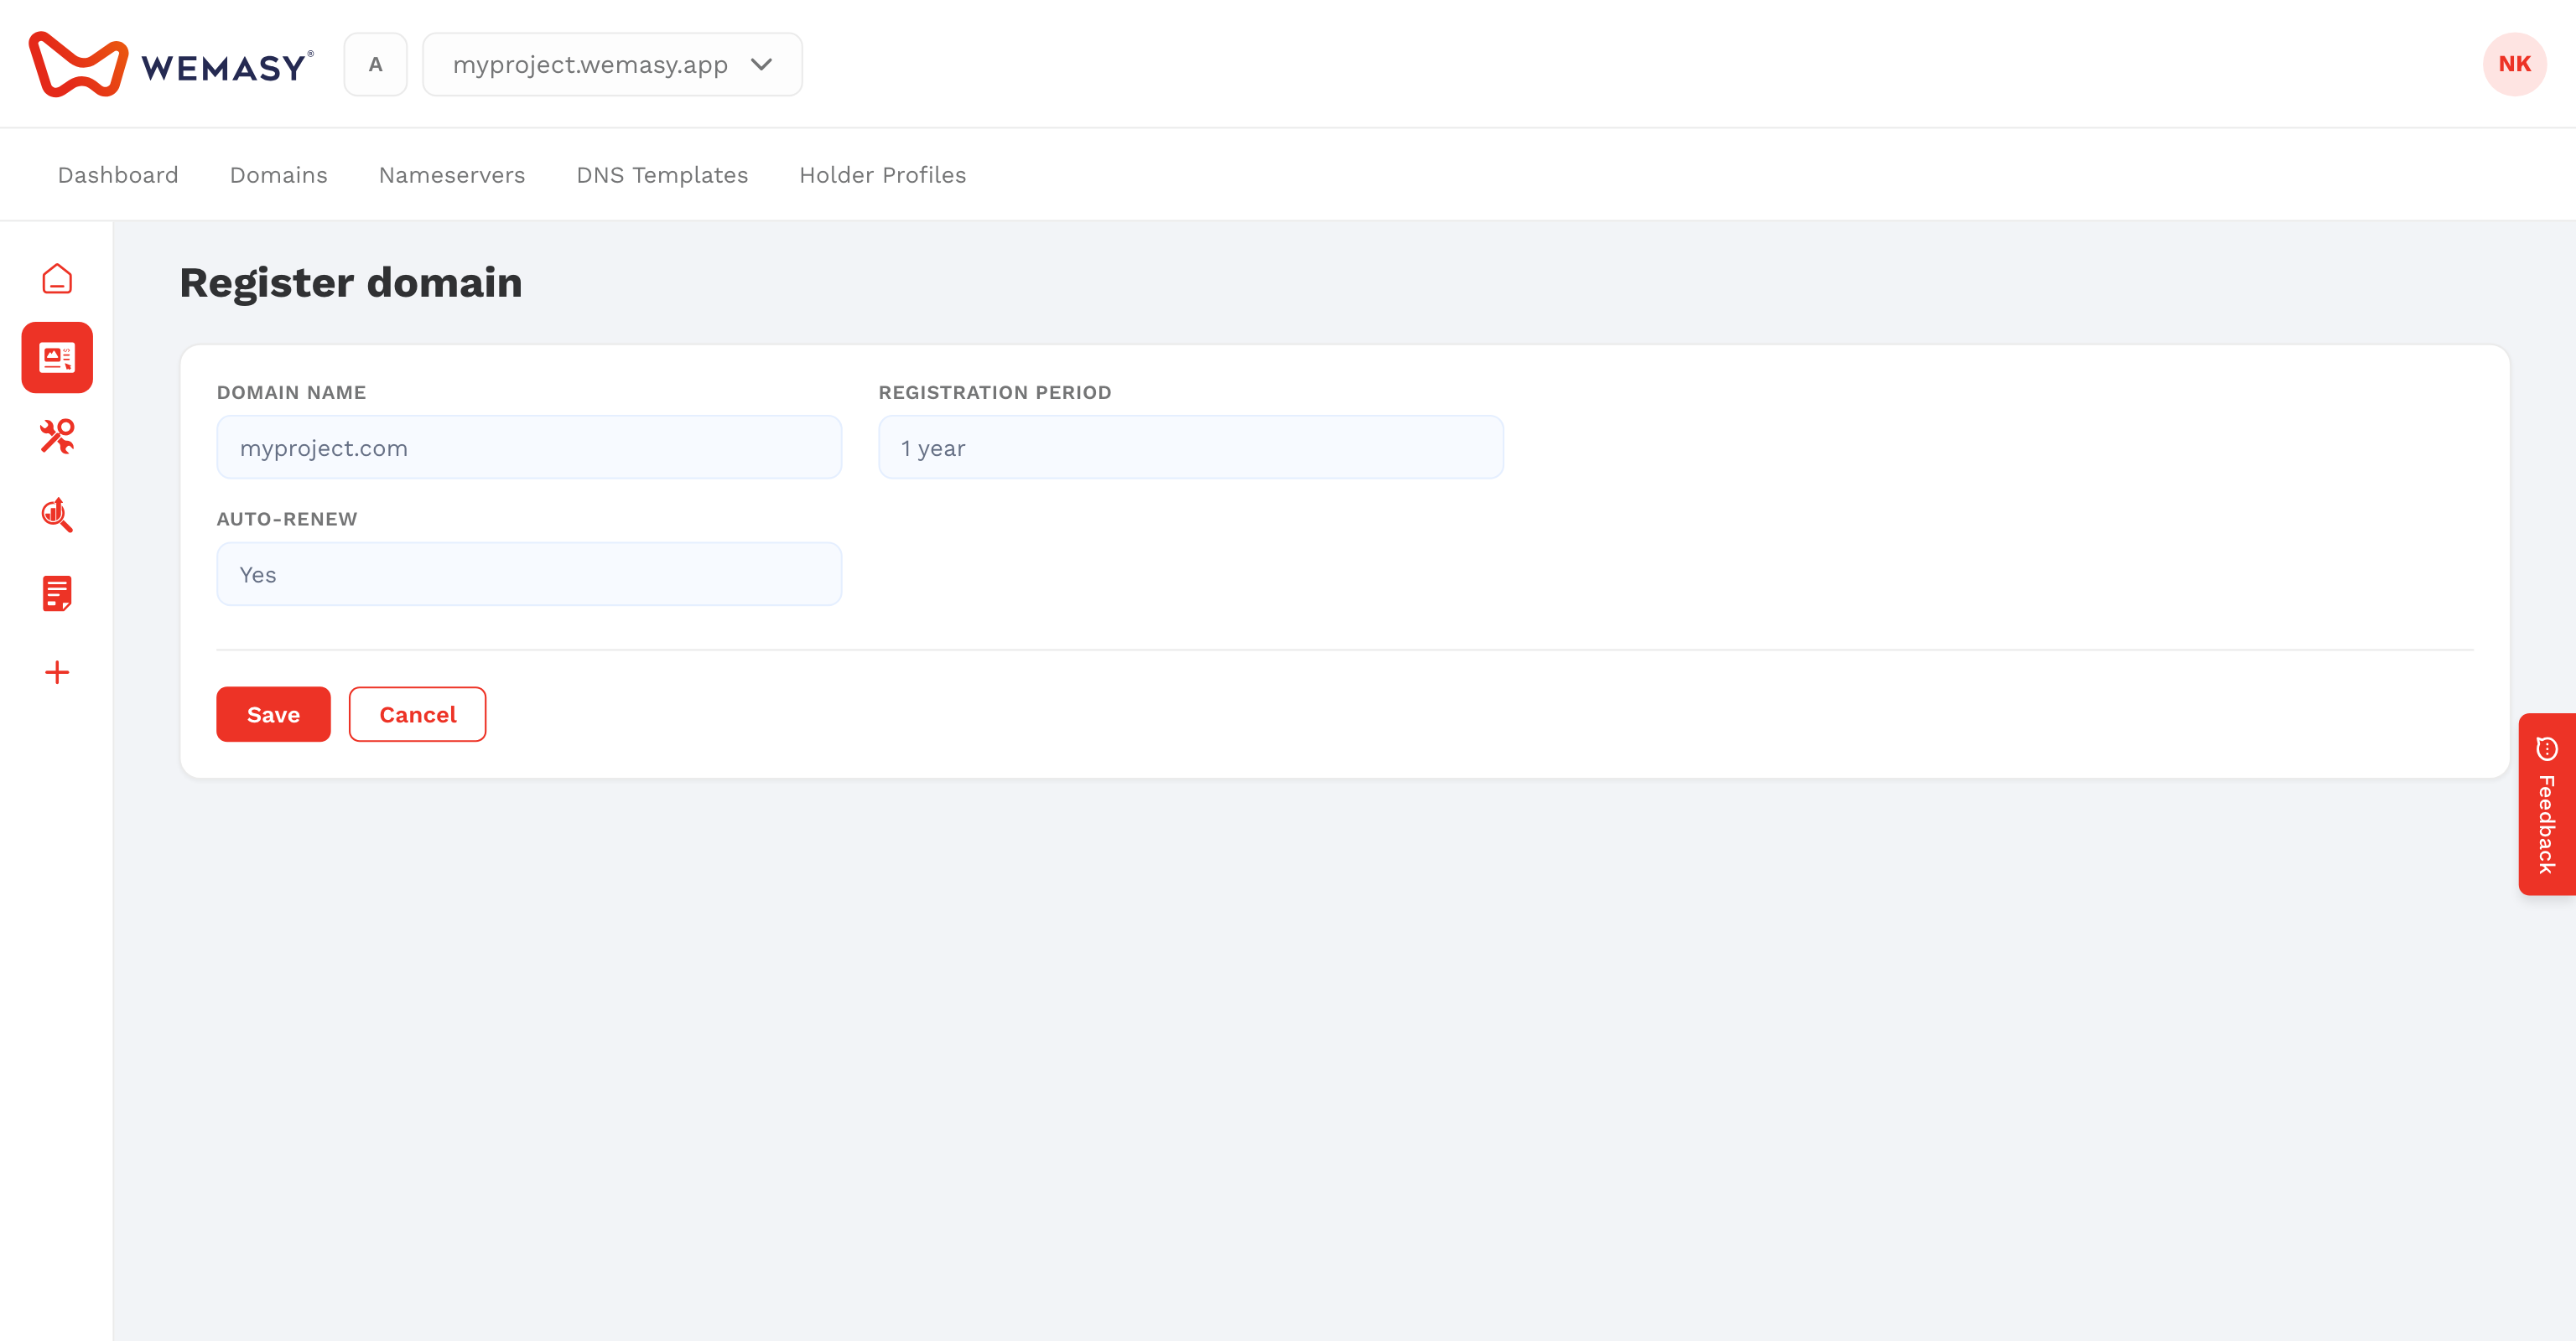Click the Cancel button
Screen dimensions: 2576x1341
point(417,714)
